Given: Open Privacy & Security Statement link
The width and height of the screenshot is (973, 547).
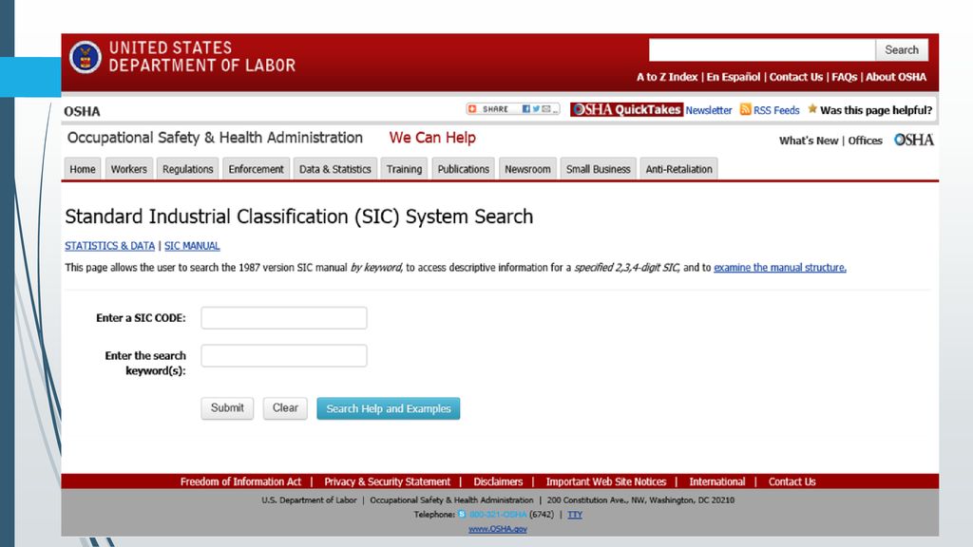Looking at the screenshot, I should click(x=388, y=481).
